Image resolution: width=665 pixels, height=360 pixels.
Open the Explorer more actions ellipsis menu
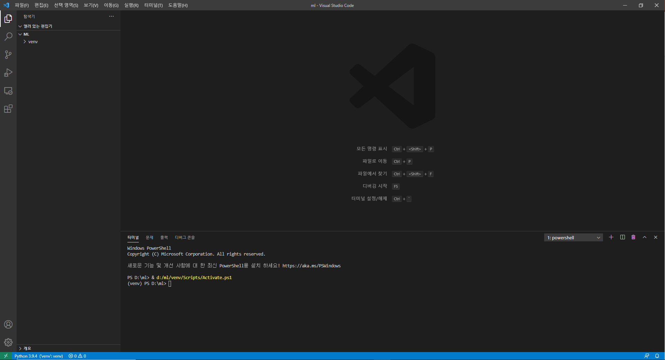point(111,16)
